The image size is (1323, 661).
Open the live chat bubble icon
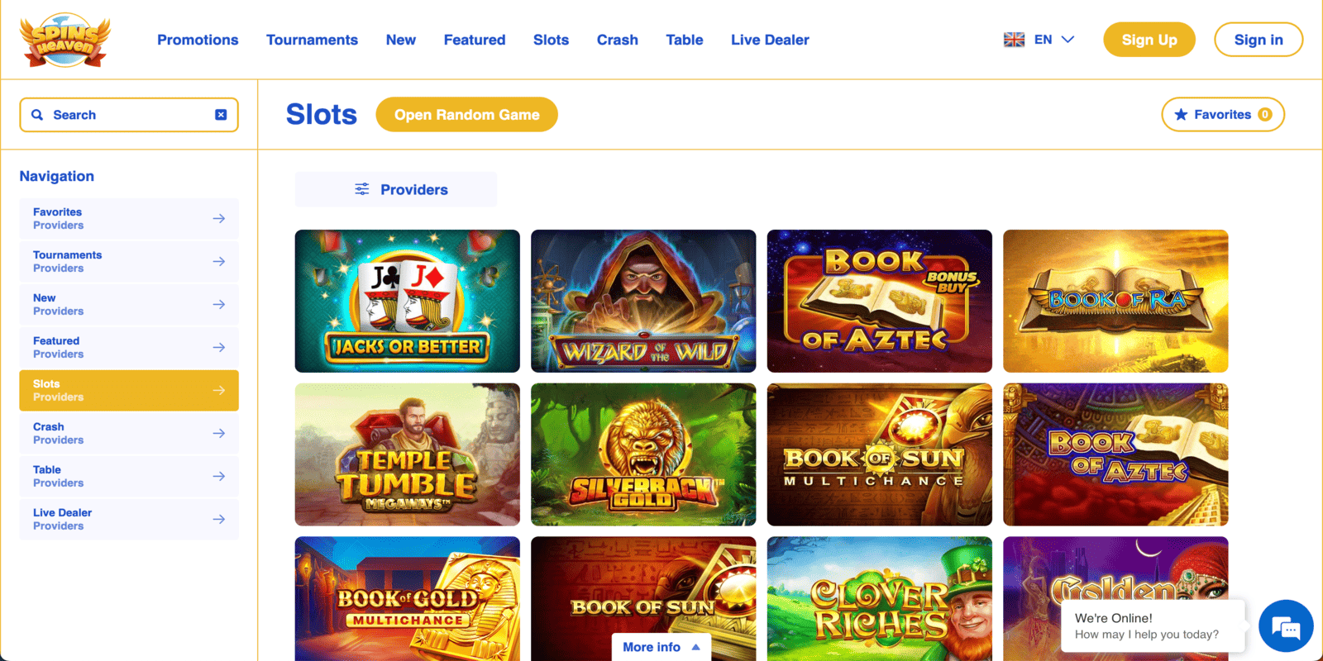1286,627
